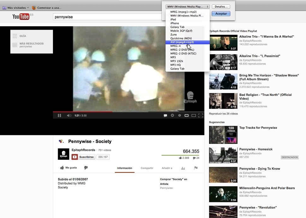Click the Epitaph Records Official Video Playlist heading
This screenshot has width=306, height=218.
coord(233,31)
